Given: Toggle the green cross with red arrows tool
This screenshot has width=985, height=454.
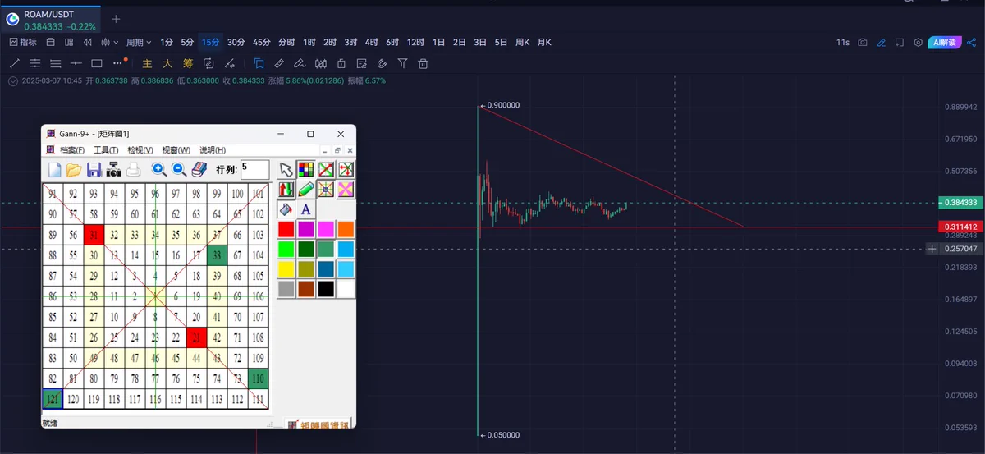Looking at the screenshot, I should point(346,169).
